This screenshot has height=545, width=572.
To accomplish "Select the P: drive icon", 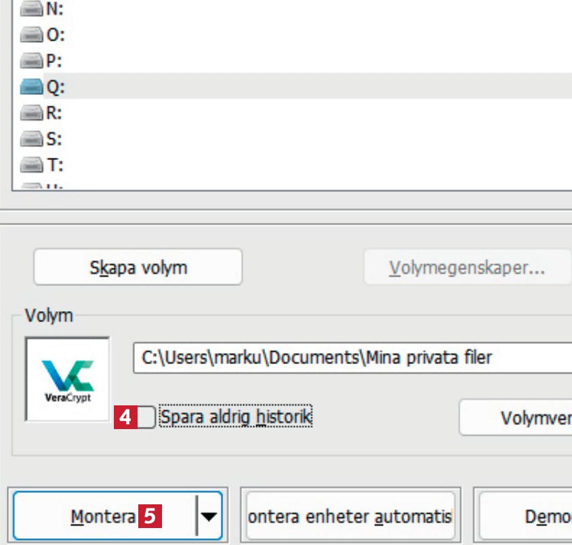I will pos(31,60).
